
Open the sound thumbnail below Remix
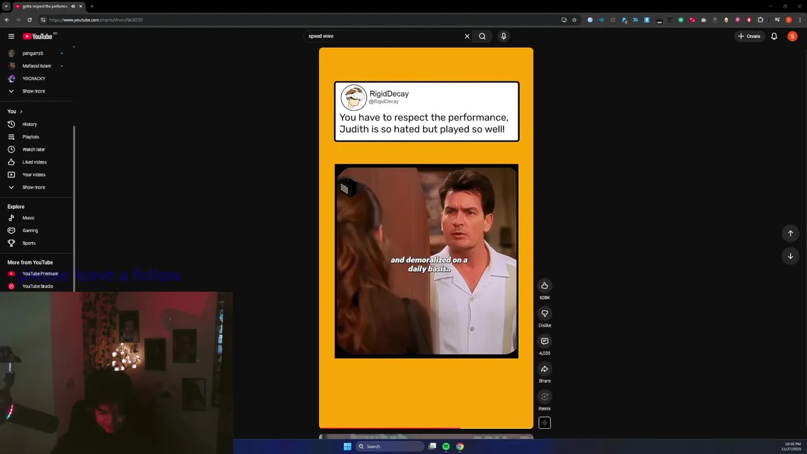(545, 423)
